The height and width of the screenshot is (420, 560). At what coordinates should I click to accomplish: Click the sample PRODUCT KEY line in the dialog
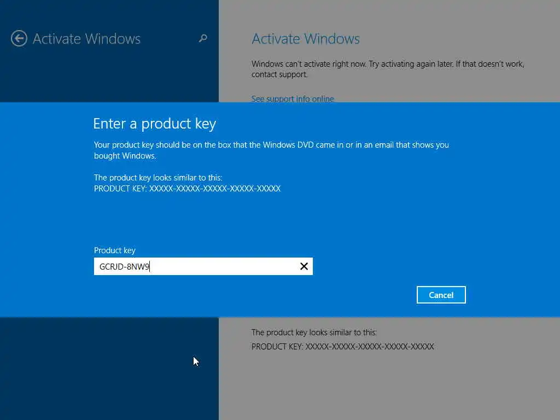187,189
